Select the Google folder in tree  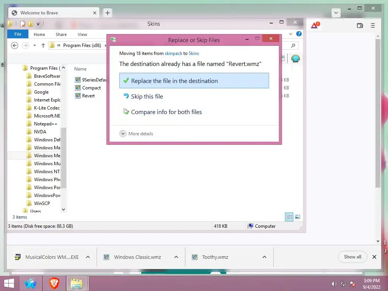click(x=38, y=92)
